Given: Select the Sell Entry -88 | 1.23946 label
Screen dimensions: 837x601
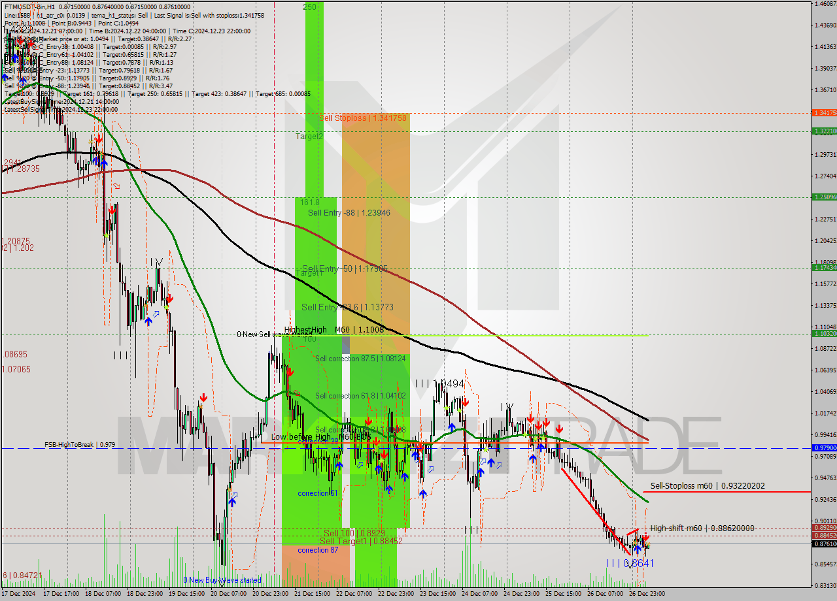Looking at the screenshot, I should pos(349,212).
